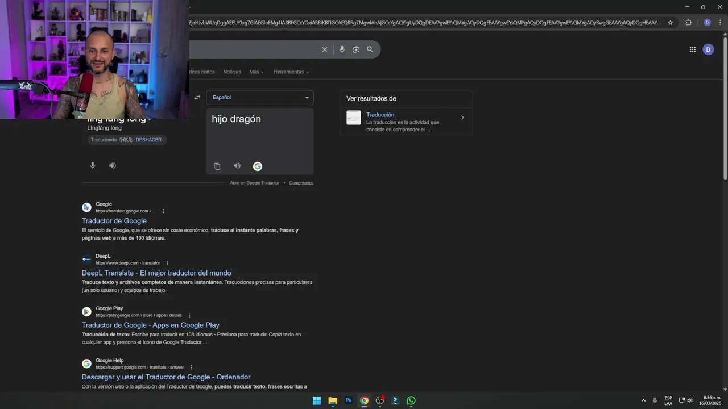Click the translated text 'hijo dragón'
The width and height of the screenshot is (728, 409).
point(237,119)
